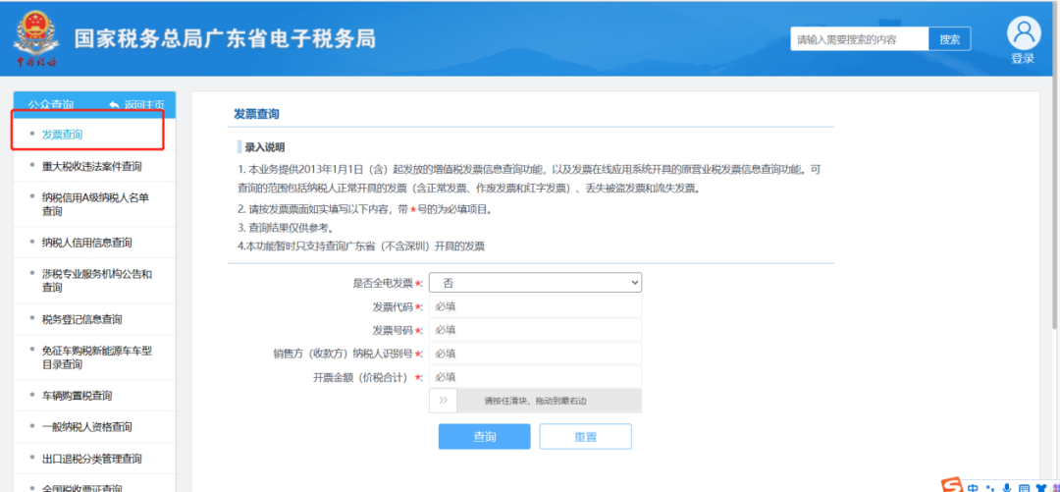Focus the 开票金额 input field
The width and height of the screenshot is (1060, 492).
[536, 377]
